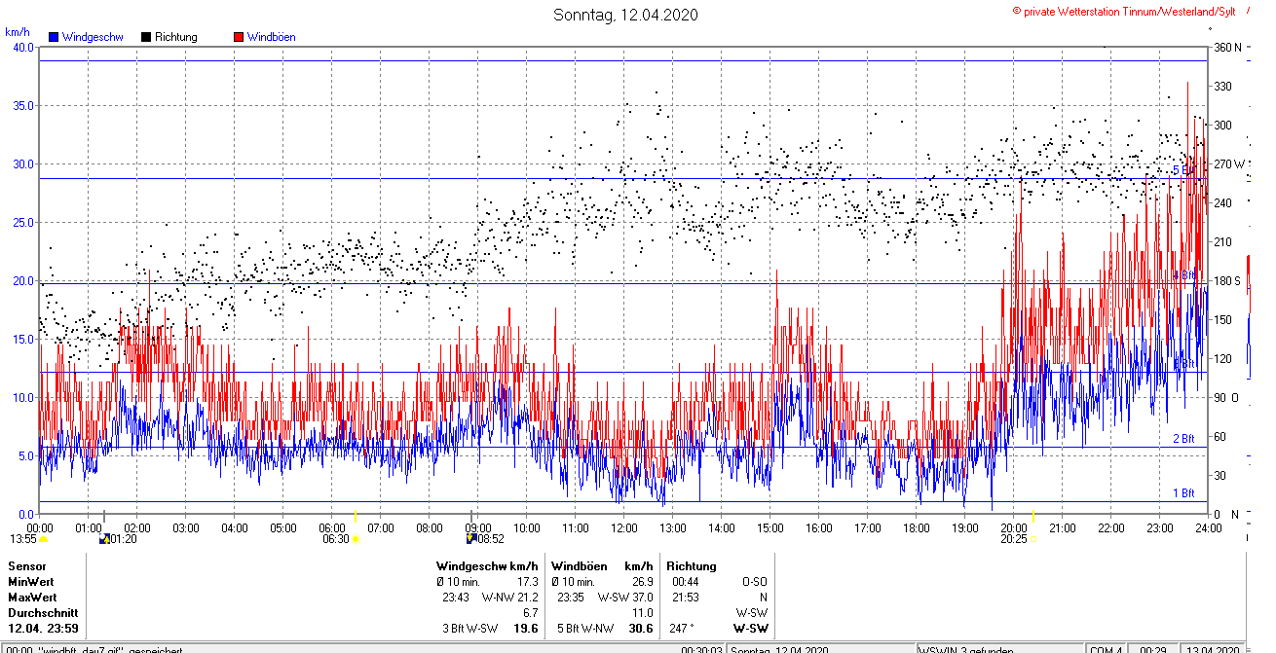Click the 6.7 average wind speed value
Image resolution: width=1276 pixels, height=653 pixels.
[530, 613]
